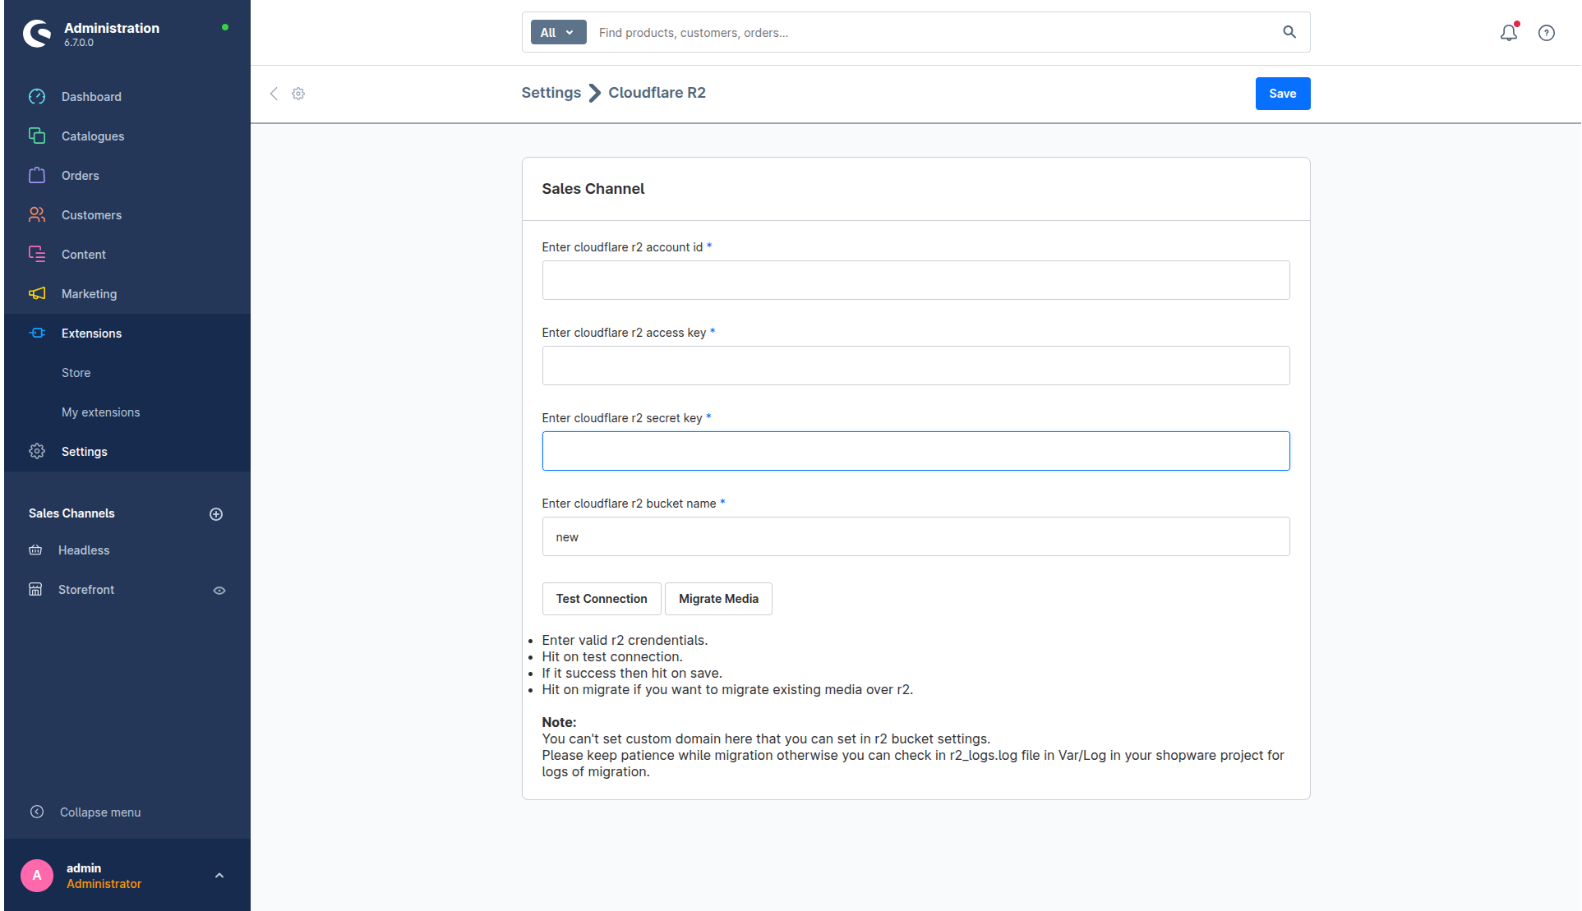Open the help question mark icon

tap(1547, 33)
